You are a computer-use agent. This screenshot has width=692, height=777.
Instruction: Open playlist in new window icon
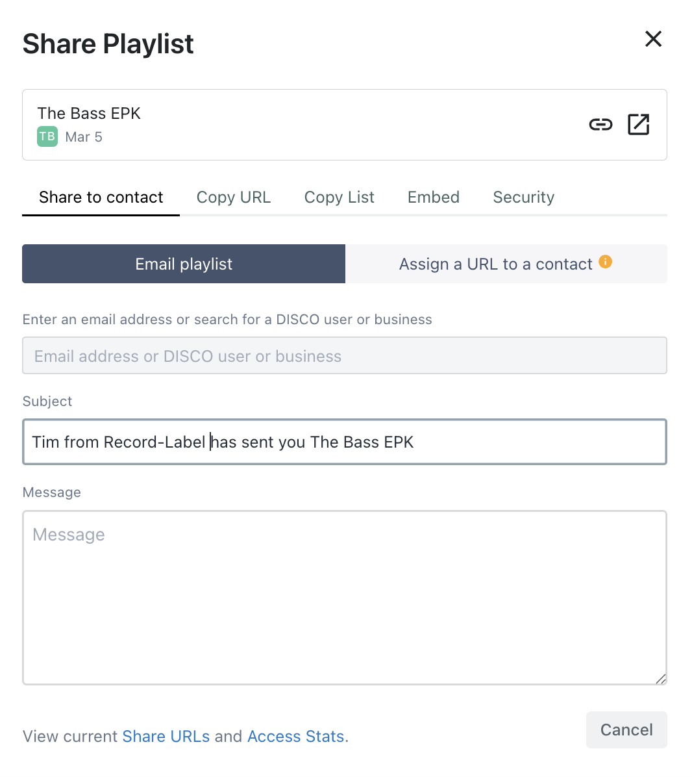click(638, 124)
